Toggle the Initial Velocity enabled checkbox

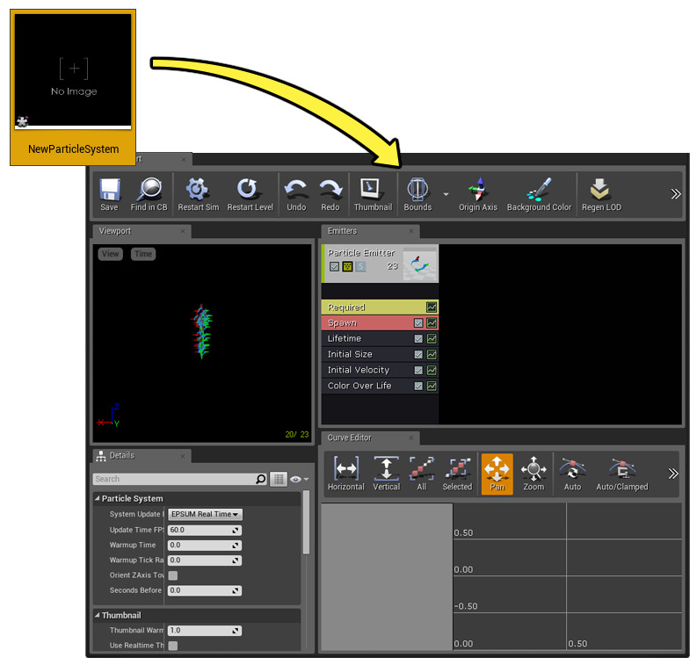[418, 371]
